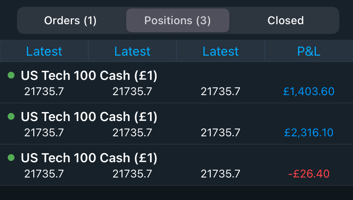The height and width of the screenshot is (200, 353).
Task: Click first 21735.7 price in top row
Action: tap(44, 91)
